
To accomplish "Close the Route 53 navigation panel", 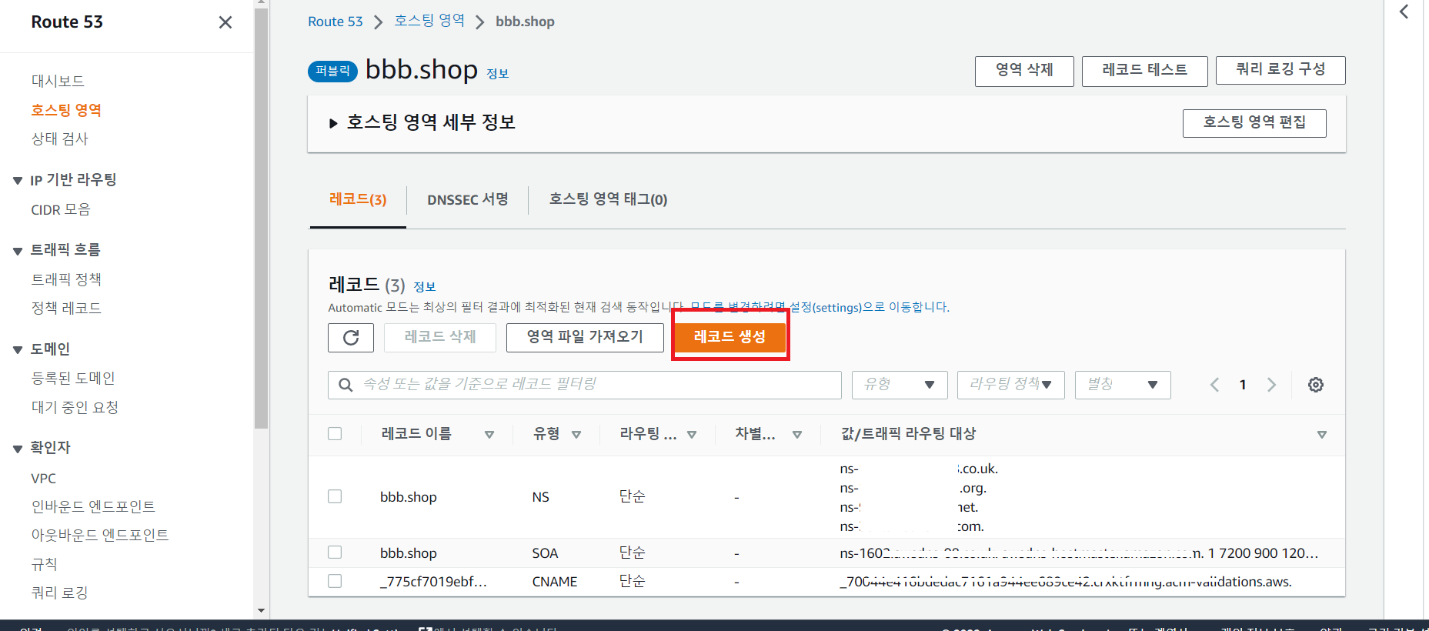I will [x=225, y=22].
